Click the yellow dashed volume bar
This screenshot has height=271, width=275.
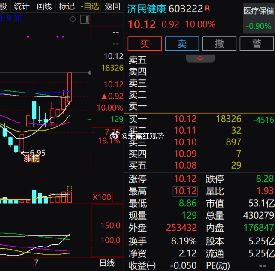coord(70,189)
